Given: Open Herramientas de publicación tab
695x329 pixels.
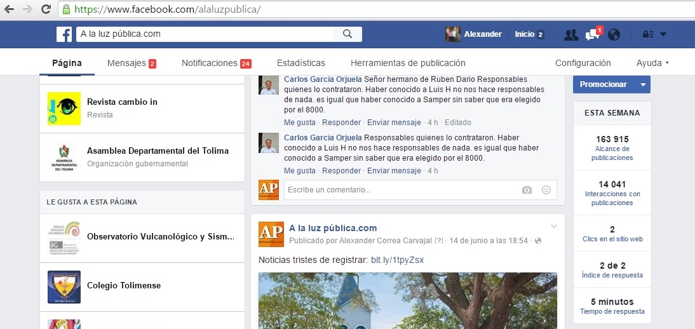Looking at the screenshot, I should [408, 63].
